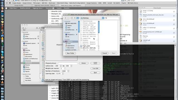Select the Flight_paths folder in dialog

86,46
